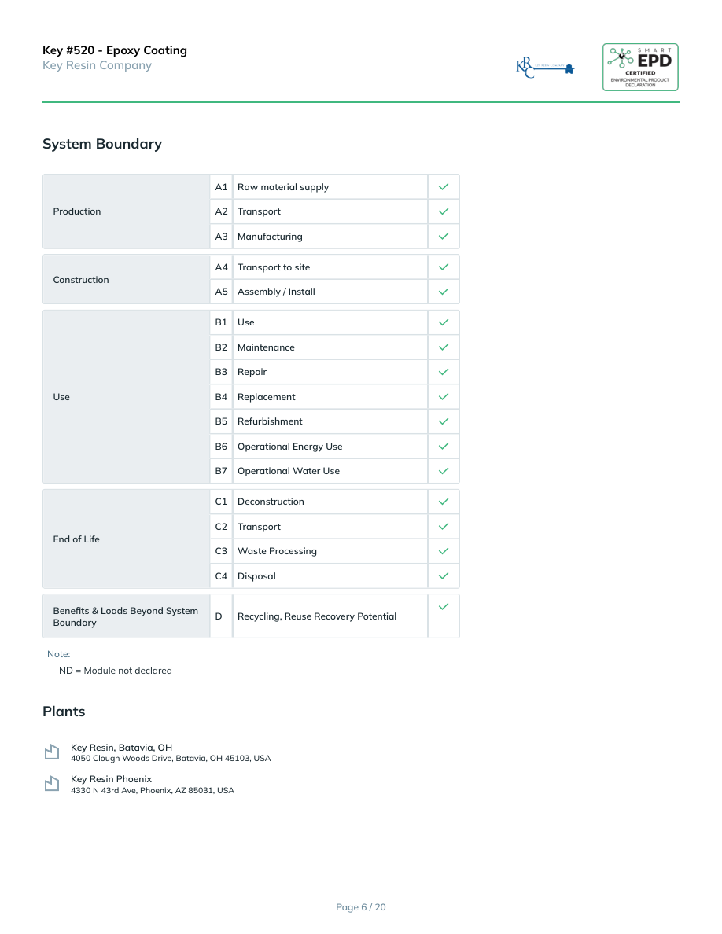Click the checkmark for D Recycling row
This screenshot has height=934, width=722.
point(444,606)
